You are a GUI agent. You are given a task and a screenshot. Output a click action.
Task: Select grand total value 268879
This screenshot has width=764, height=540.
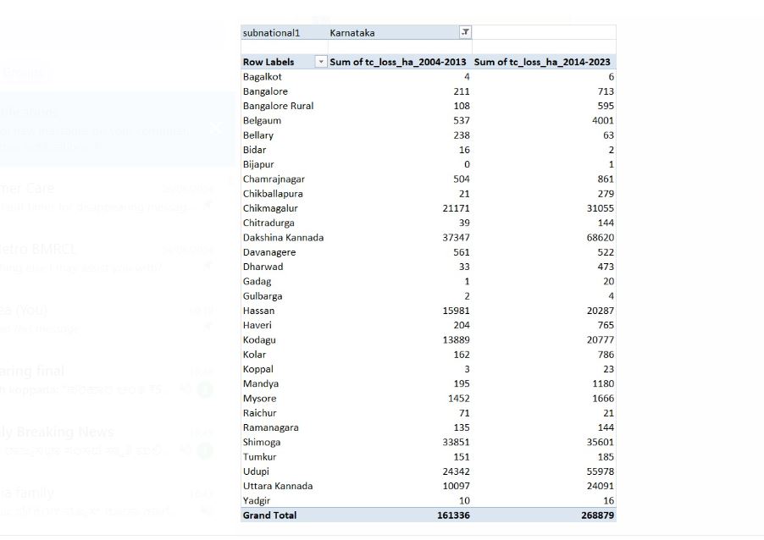point(597,515)
